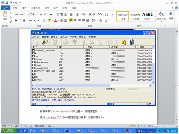Click the Print Layout view icon in status bar

tap(132, 126)
